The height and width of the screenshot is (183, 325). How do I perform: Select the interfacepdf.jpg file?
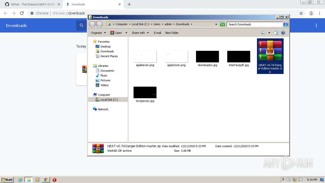tap(239, 59)
